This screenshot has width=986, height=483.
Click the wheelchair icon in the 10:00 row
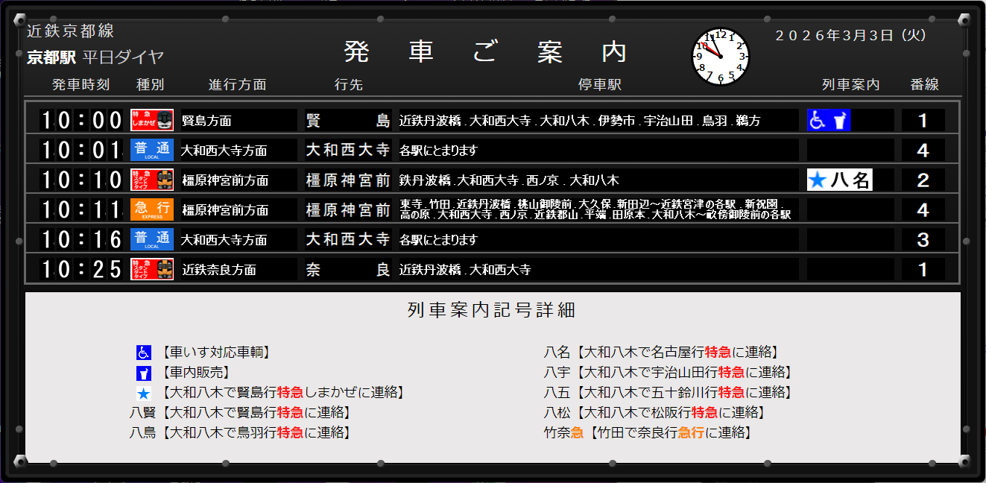point(818,120)
